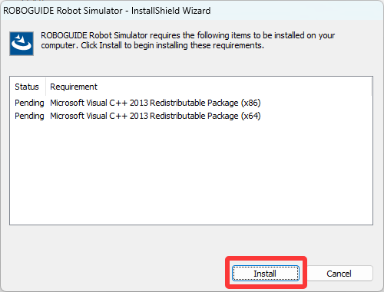Click the ROBOGUIDE InstallShield Wizard title bar
The image size is (384, 292).
[x=192, y=10]
